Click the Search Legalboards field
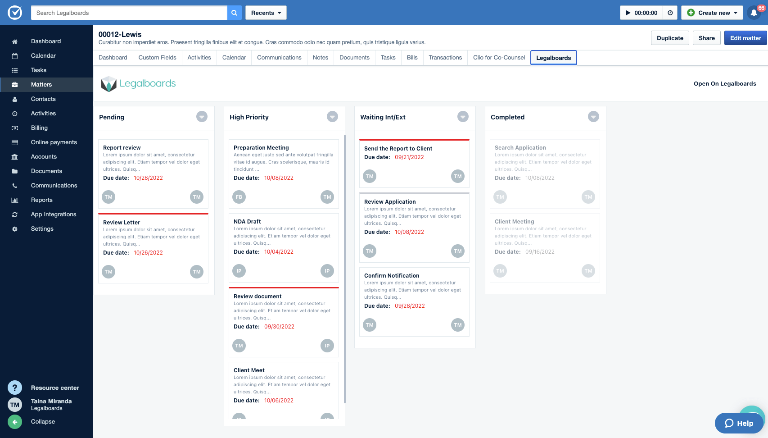This screenshot has height=438, width=768. tap(129, 13)
